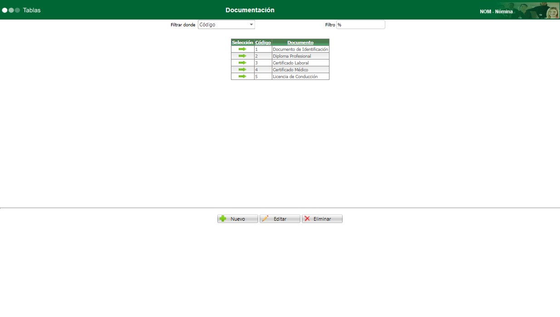This screenshot has width=560, height=317.
Task: Select row arrow for Certificado Médico
Action: tap(242, 69)
